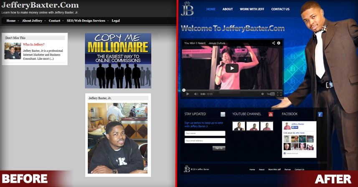Click the YouTube logo in the player bar

271,94
